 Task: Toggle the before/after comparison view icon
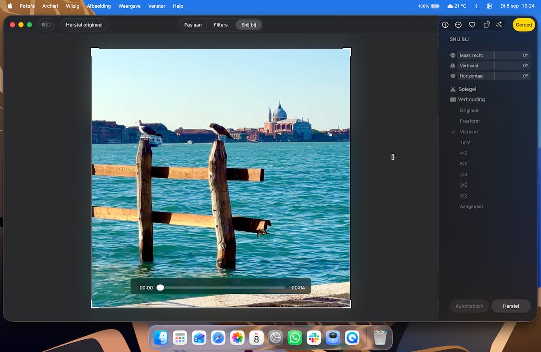pyautogui.click(x=46, y=25)
